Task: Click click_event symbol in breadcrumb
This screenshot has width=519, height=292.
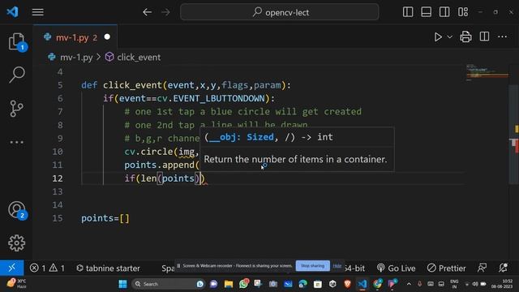Action: point(139,58)
